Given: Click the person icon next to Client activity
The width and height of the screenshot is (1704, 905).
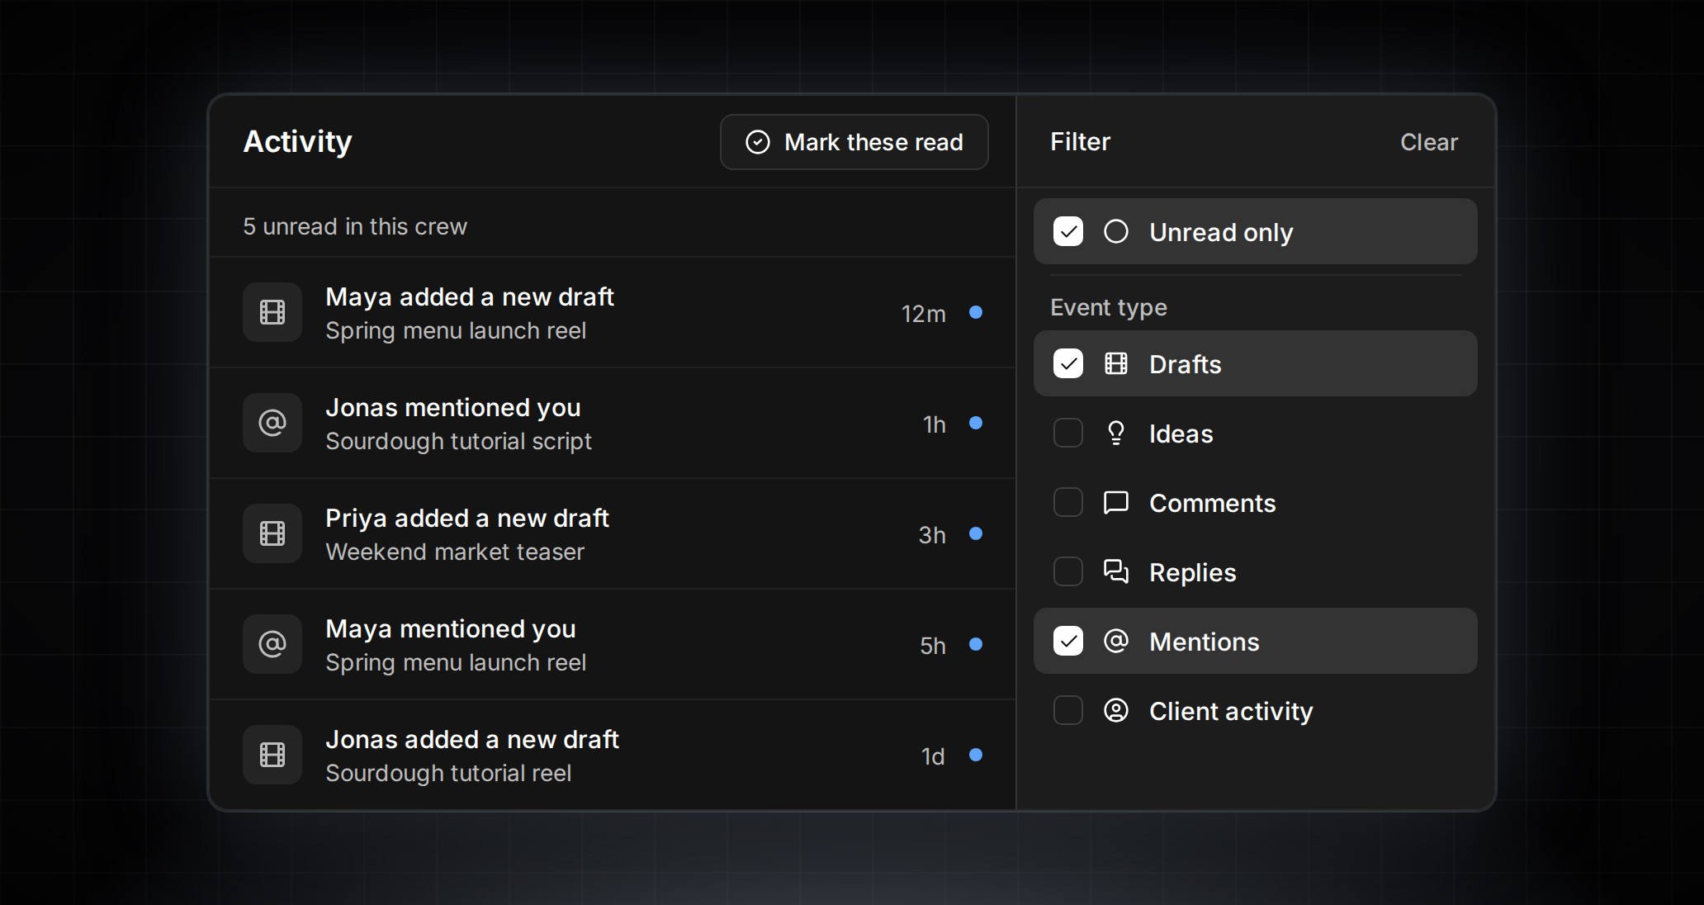Looking at the screenshot, I should coord(1116,710).
